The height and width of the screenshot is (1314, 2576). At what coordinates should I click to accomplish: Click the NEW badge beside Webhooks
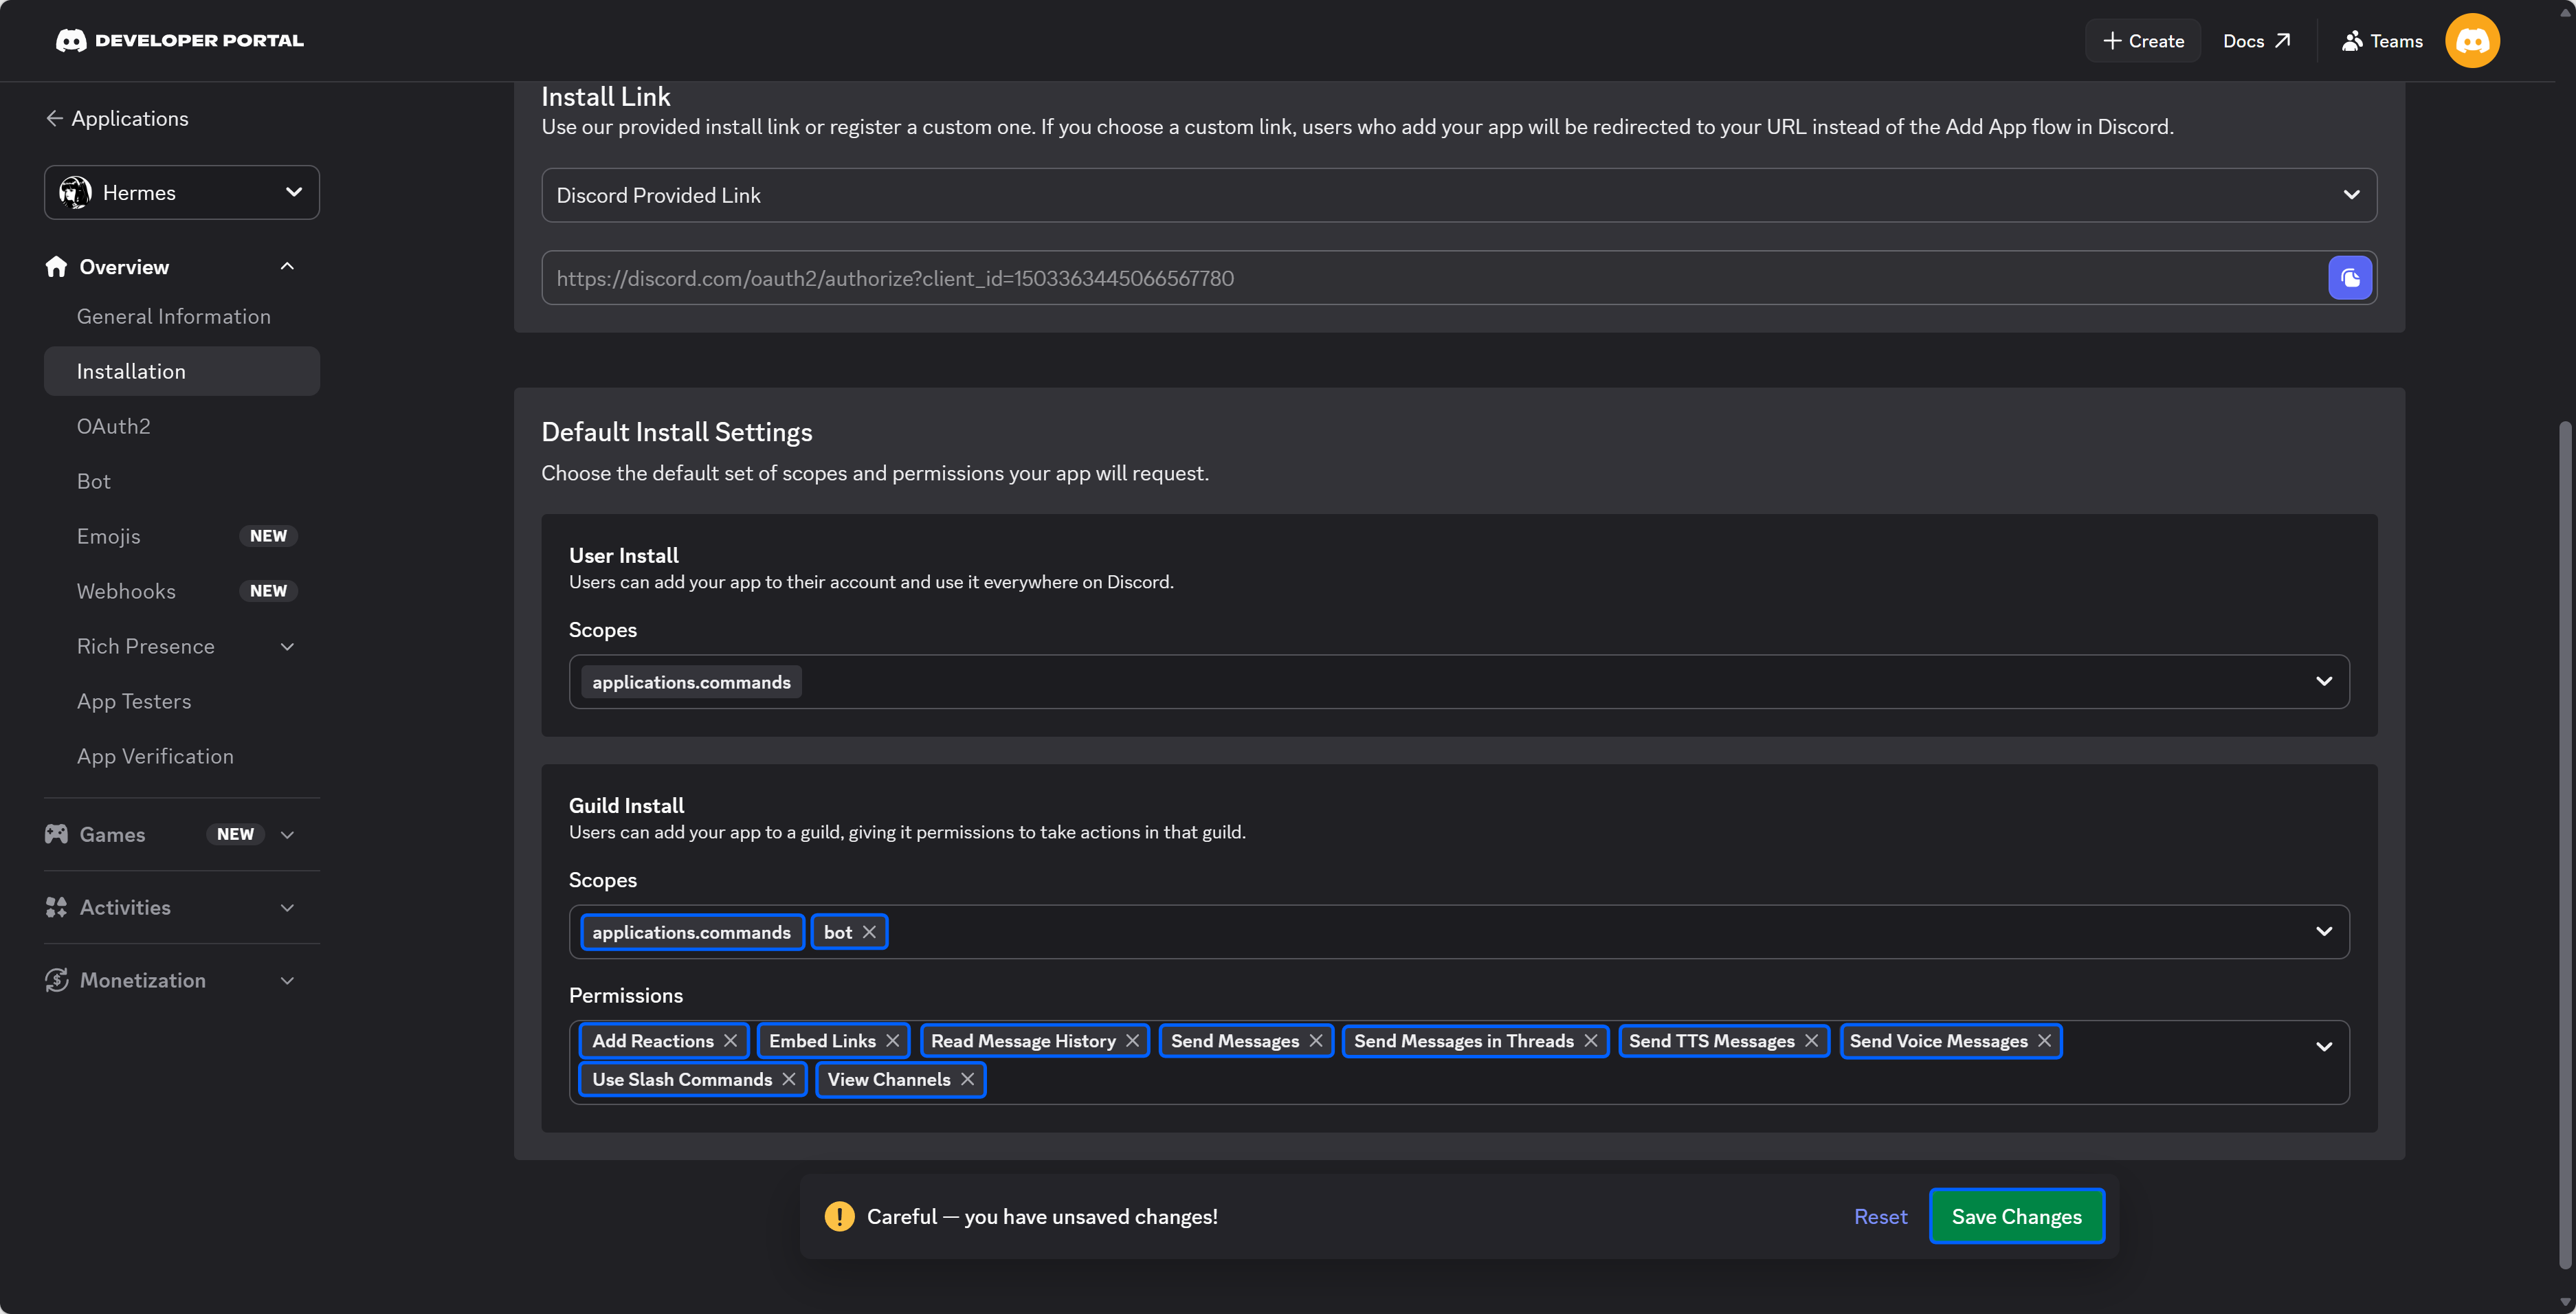(x=268, y=591)
